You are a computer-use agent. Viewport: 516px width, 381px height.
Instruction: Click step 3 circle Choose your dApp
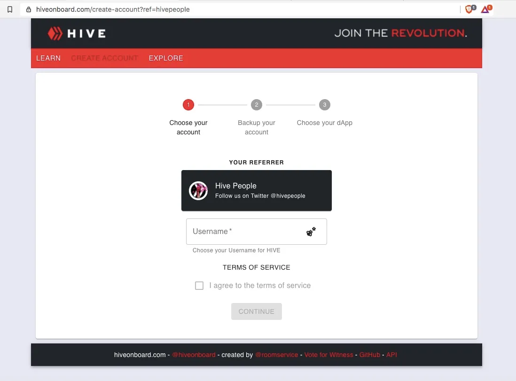[324, 105]
